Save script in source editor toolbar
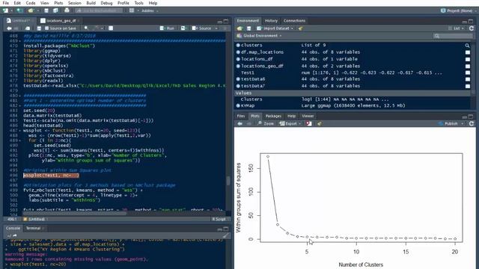 tap(39, 28)
